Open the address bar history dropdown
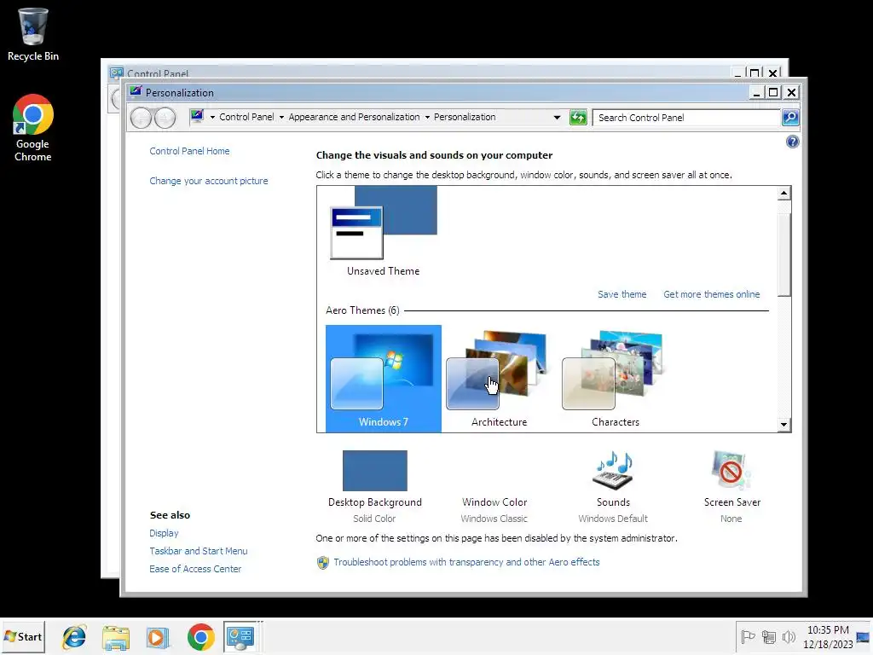This screenshot has width=873, height=655. point(557,118)
